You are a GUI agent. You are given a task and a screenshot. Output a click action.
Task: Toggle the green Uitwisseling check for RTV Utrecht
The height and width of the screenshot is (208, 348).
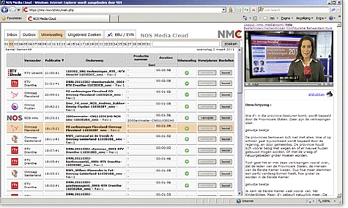187,73
